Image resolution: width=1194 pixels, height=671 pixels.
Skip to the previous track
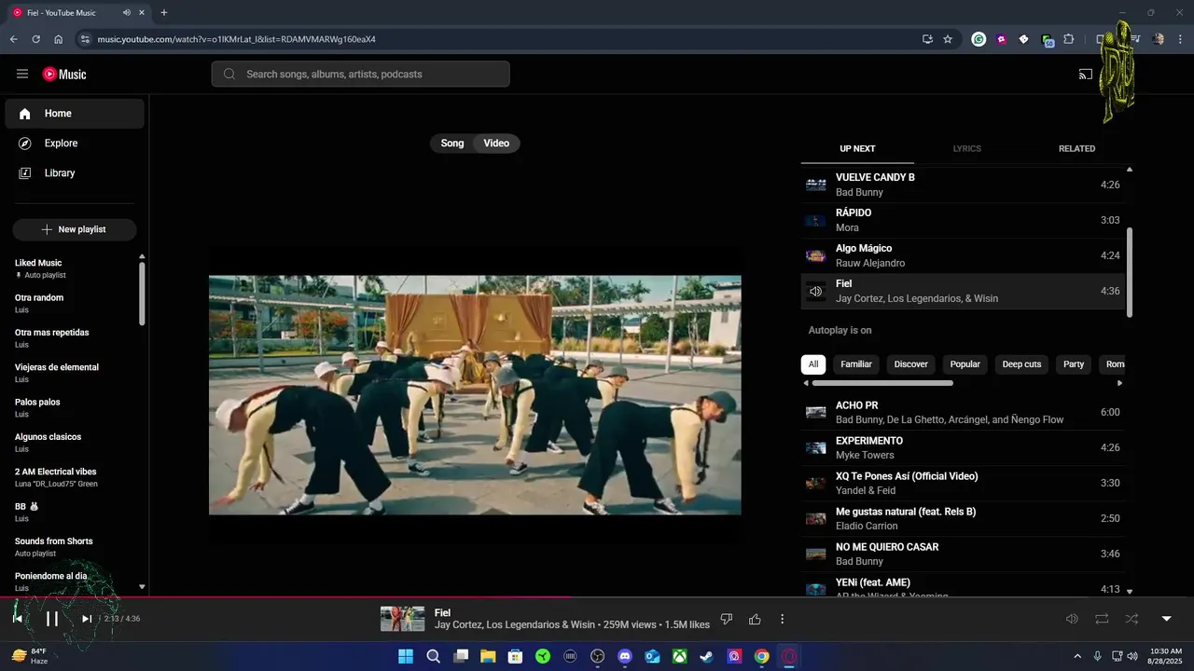pos(18,619)
